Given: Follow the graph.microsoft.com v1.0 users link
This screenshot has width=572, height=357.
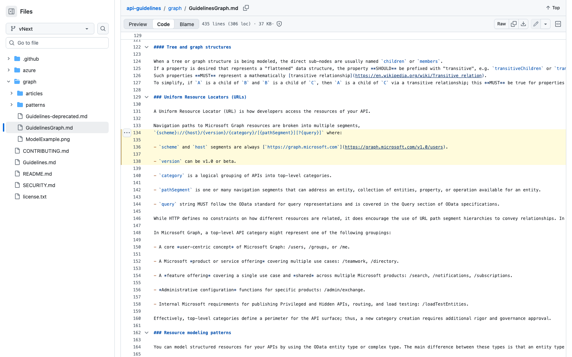Looking at the screenshot, I should click(x=394, y=147).
